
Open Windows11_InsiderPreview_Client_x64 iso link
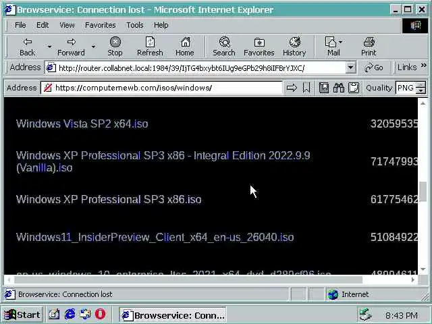pyautogui.click(x=155, y=237)
